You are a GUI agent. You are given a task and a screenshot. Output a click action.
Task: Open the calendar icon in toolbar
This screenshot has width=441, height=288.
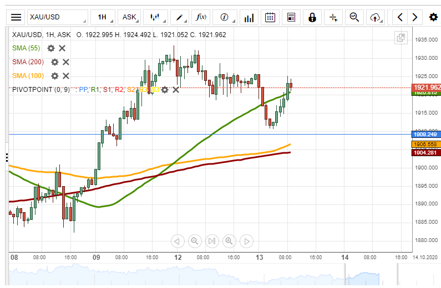(x=270, y=17)
